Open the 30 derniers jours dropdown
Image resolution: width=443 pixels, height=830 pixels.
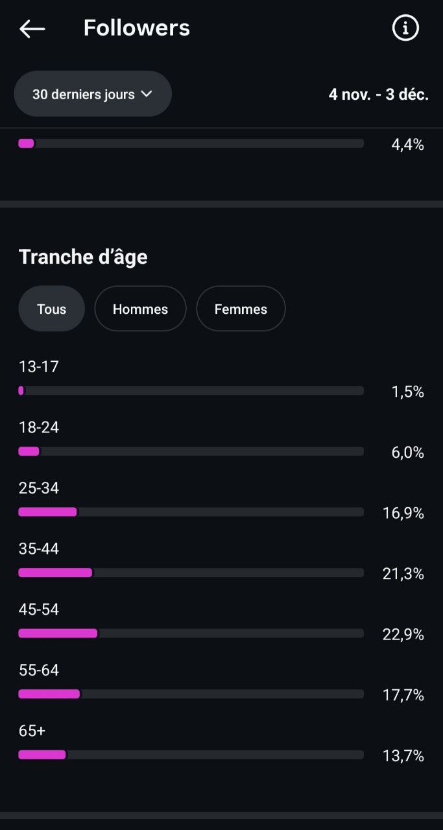pos(93,94)
